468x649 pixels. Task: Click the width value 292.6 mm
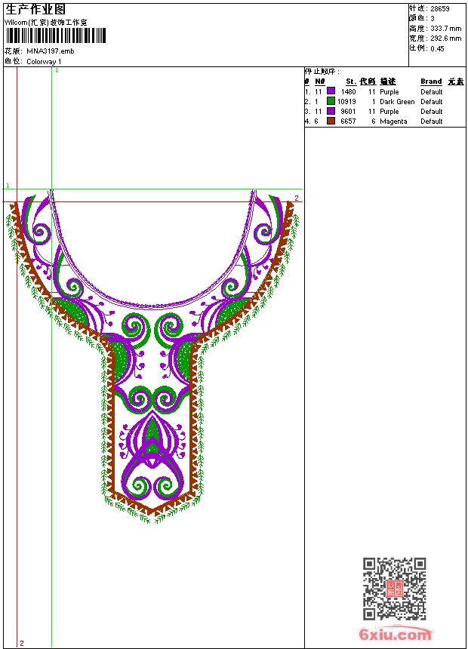pos(445,38)
